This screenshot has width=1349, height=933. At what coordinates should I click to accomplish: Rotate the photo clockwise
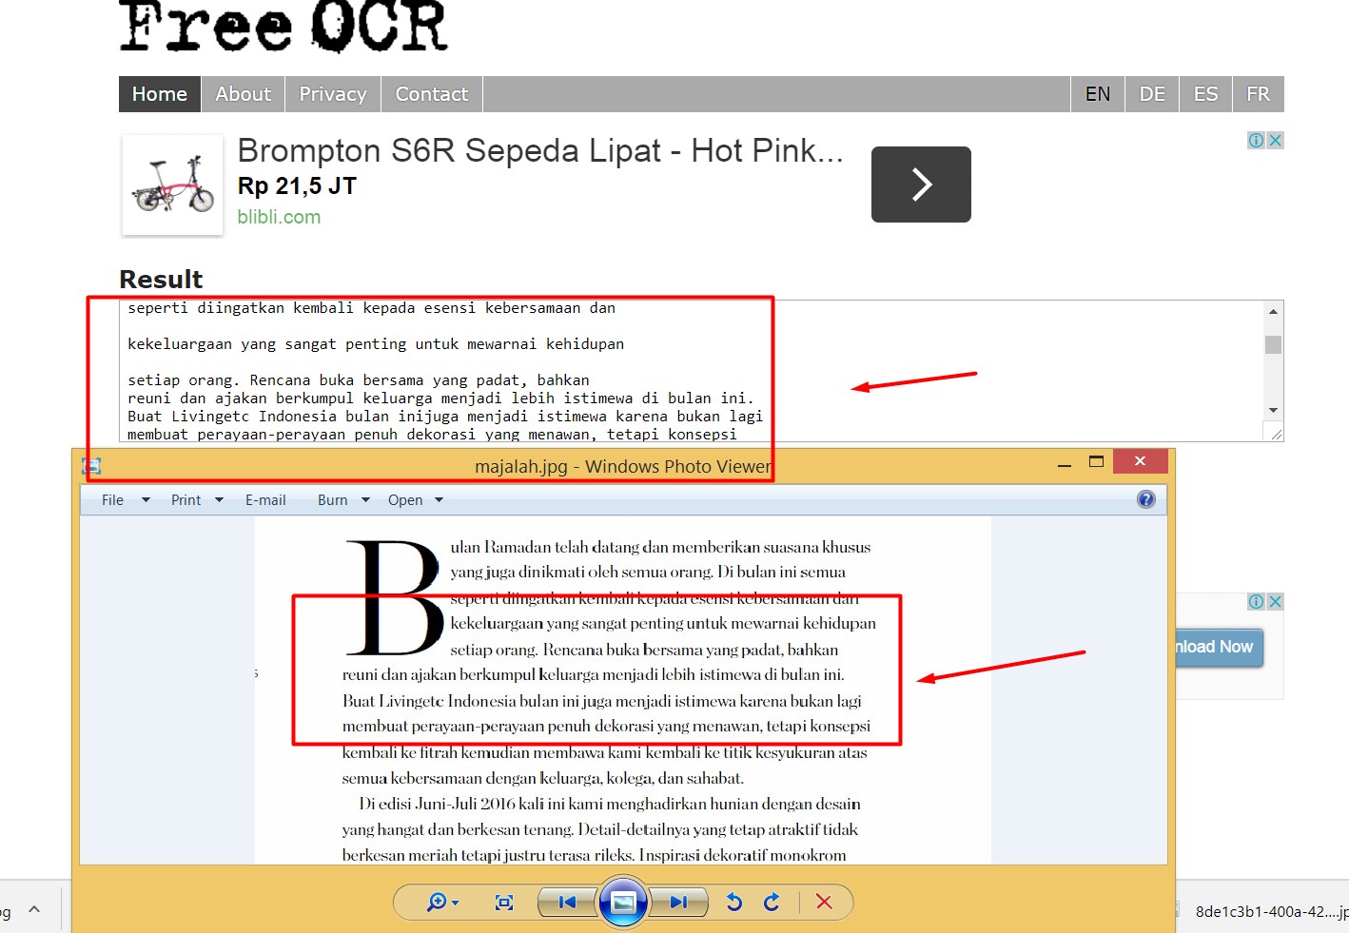[x=772, y=902]
